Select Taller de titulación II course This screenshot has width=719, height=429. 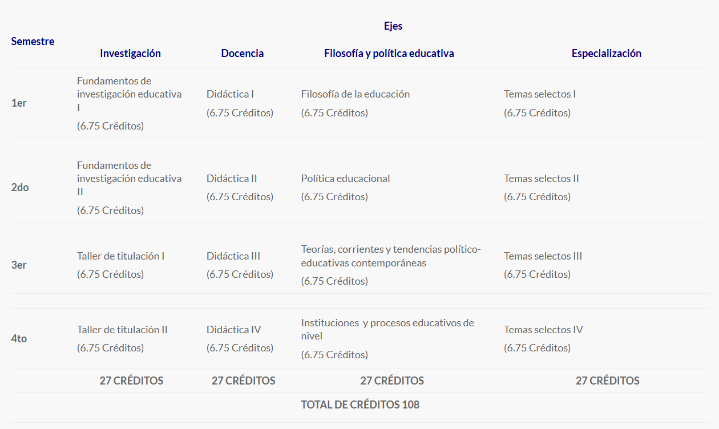122,330
